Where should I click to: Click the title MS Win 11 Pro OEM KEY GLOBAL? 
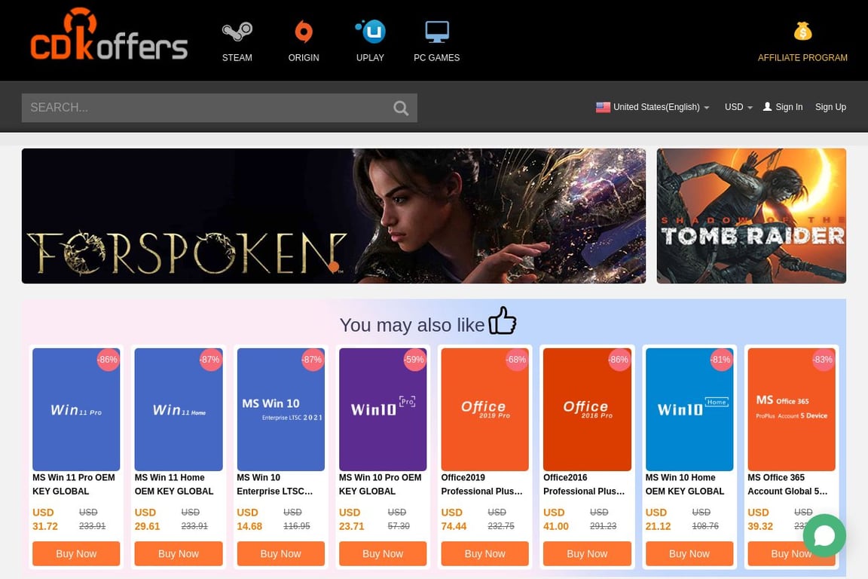point(74,484)
